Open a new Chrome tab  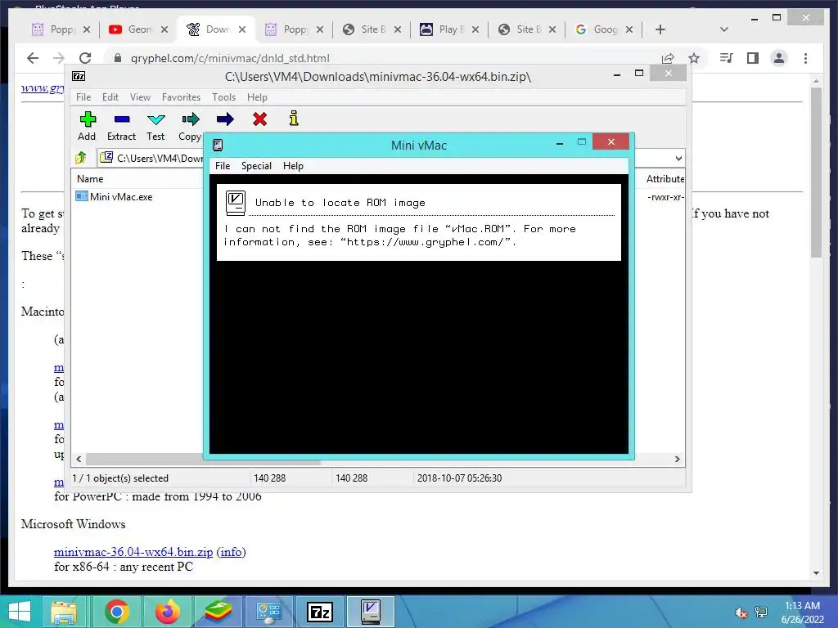(660, 29)
